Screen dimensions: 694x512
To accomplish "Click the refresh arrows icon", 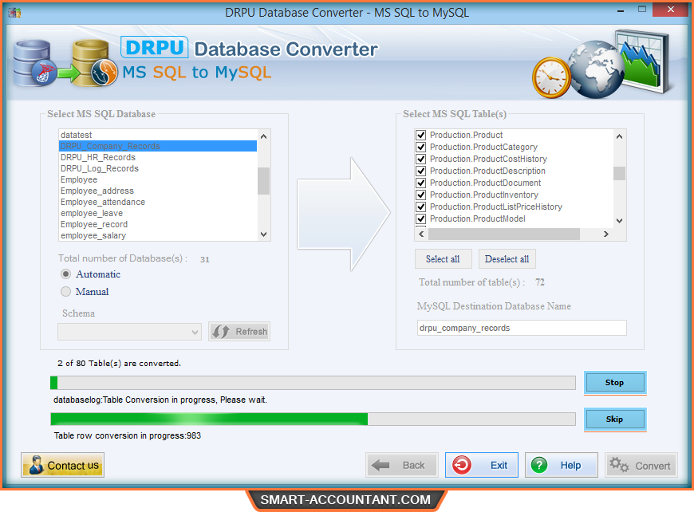I will [x=220, y=332].
